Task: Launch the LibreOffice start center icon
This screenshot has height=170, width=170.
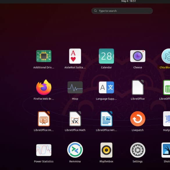Action: click(138, 87)
